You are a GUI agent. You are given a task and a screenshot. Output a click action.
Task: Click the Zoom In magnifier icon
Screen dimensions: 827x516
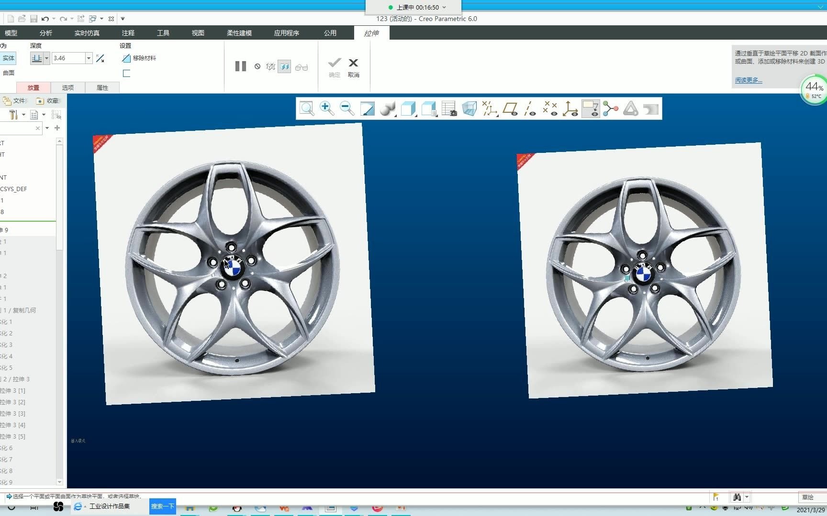click(x=327, y=109)
